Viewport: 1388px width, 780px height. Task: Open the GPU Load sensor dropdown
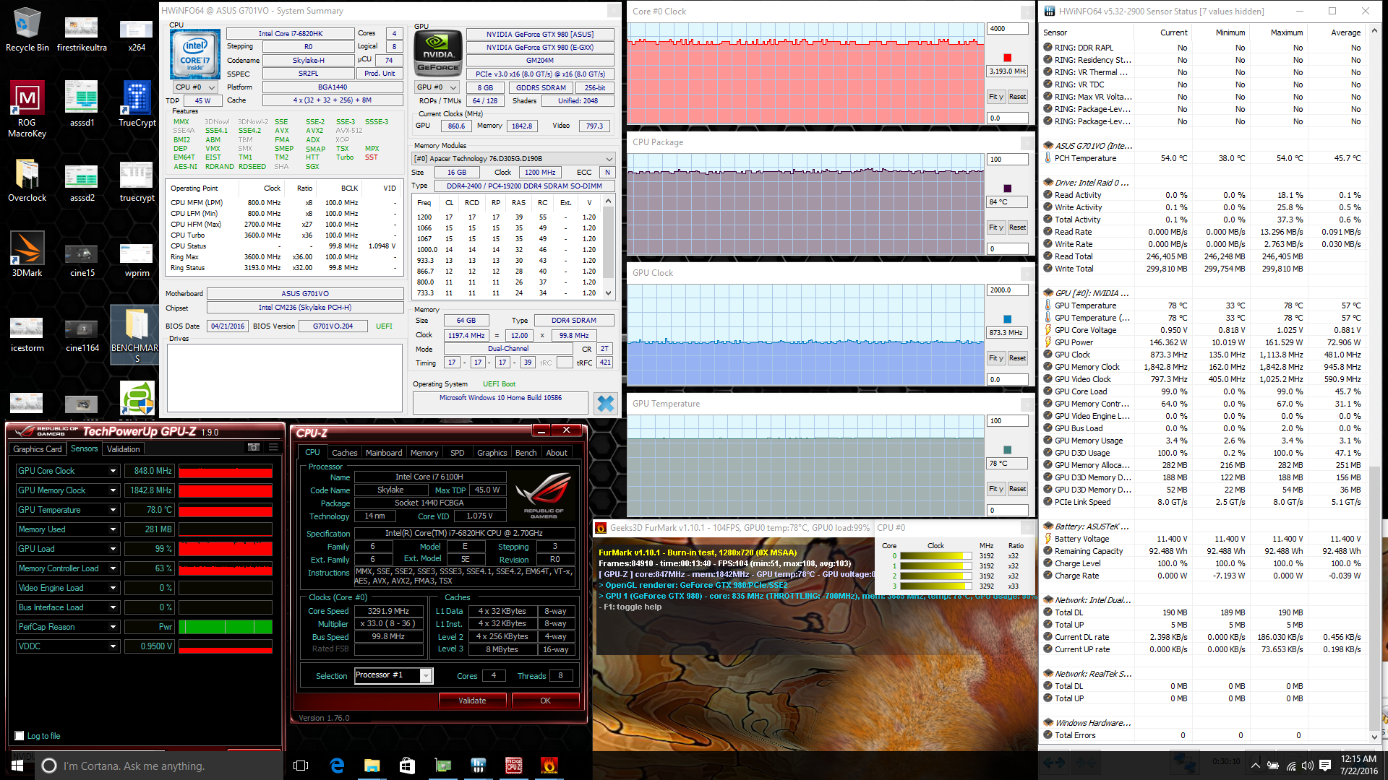click(x=113, y=549)
